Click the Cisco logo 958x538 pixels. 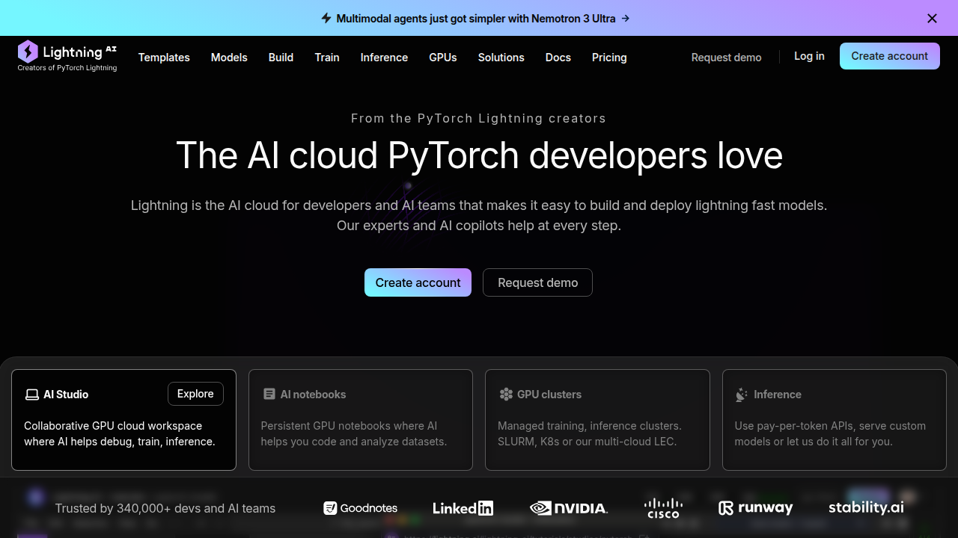click(x=663, y=508)
